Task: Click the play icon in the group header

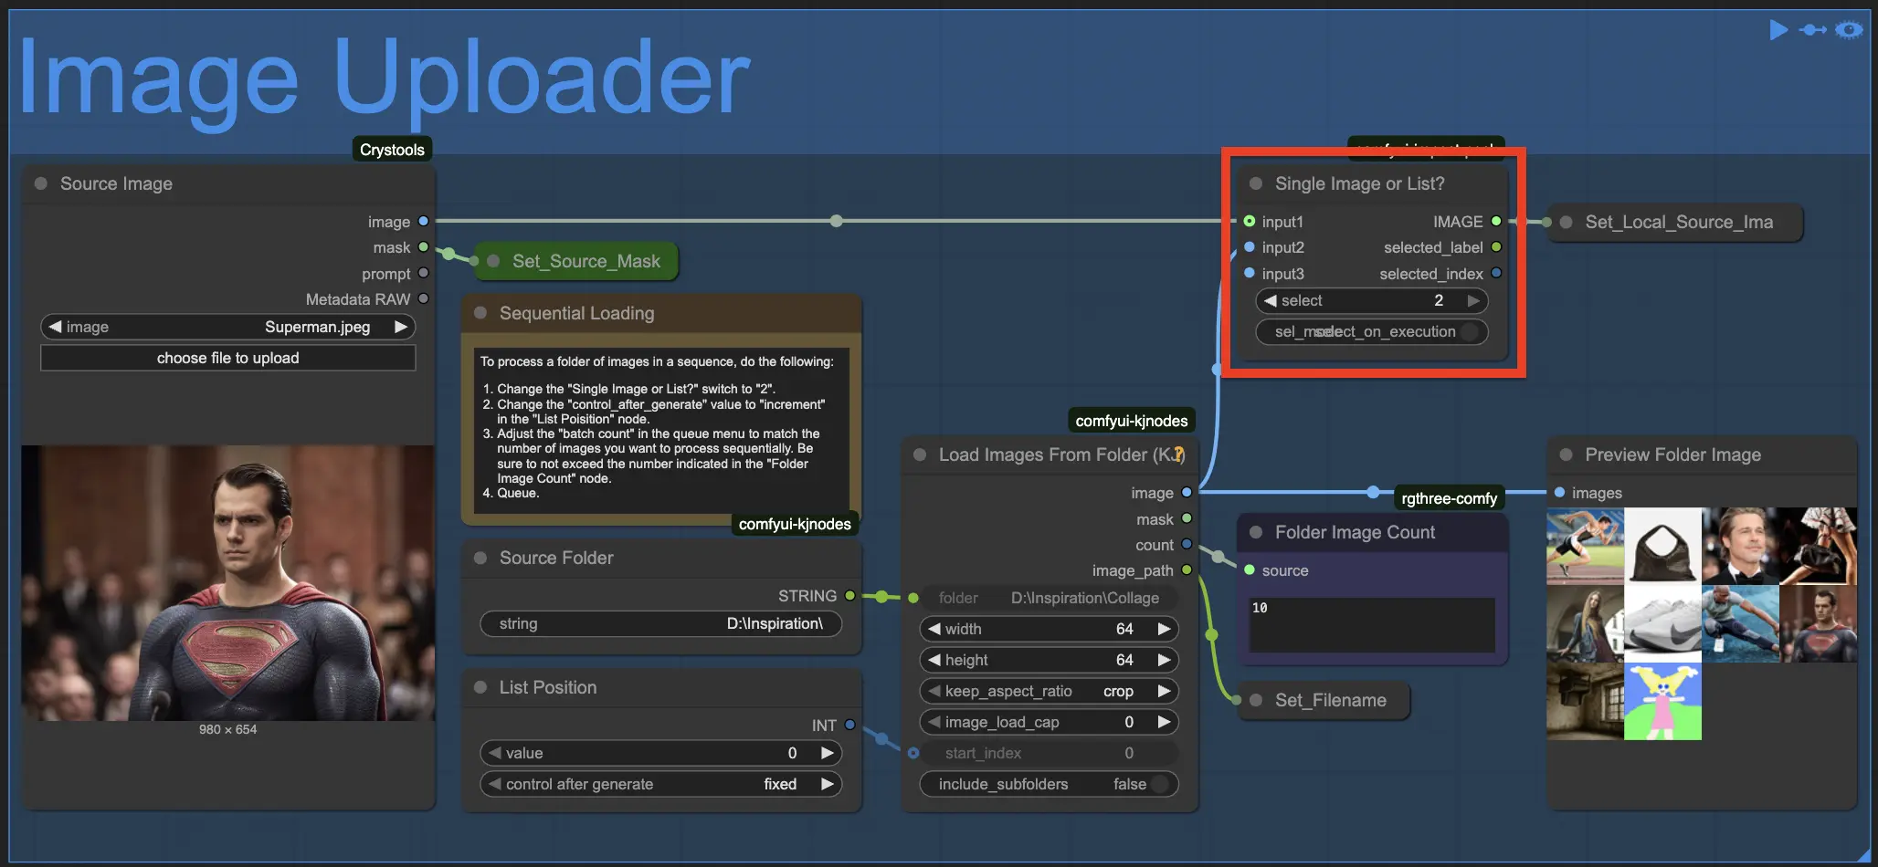Action: (x=1778, y=30)
